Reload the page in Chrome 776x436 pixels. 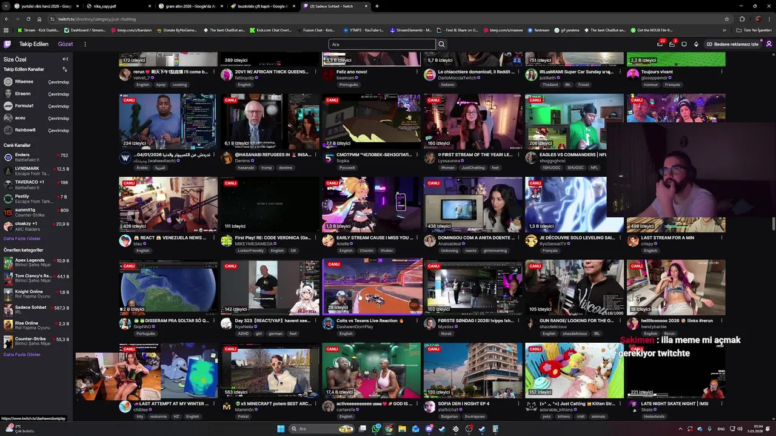click(28, 19)
